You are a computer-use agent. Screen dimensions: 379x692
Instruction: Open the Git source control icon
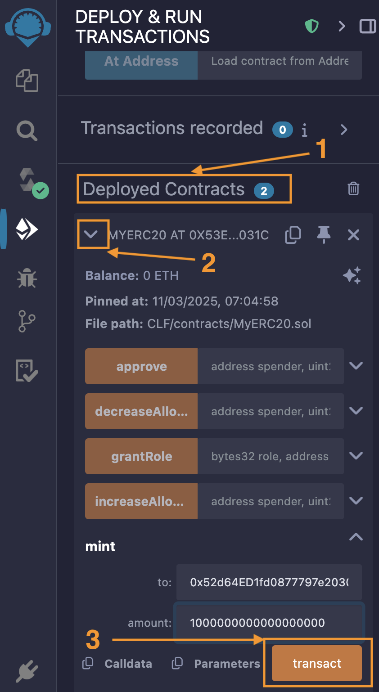(27, 321)
